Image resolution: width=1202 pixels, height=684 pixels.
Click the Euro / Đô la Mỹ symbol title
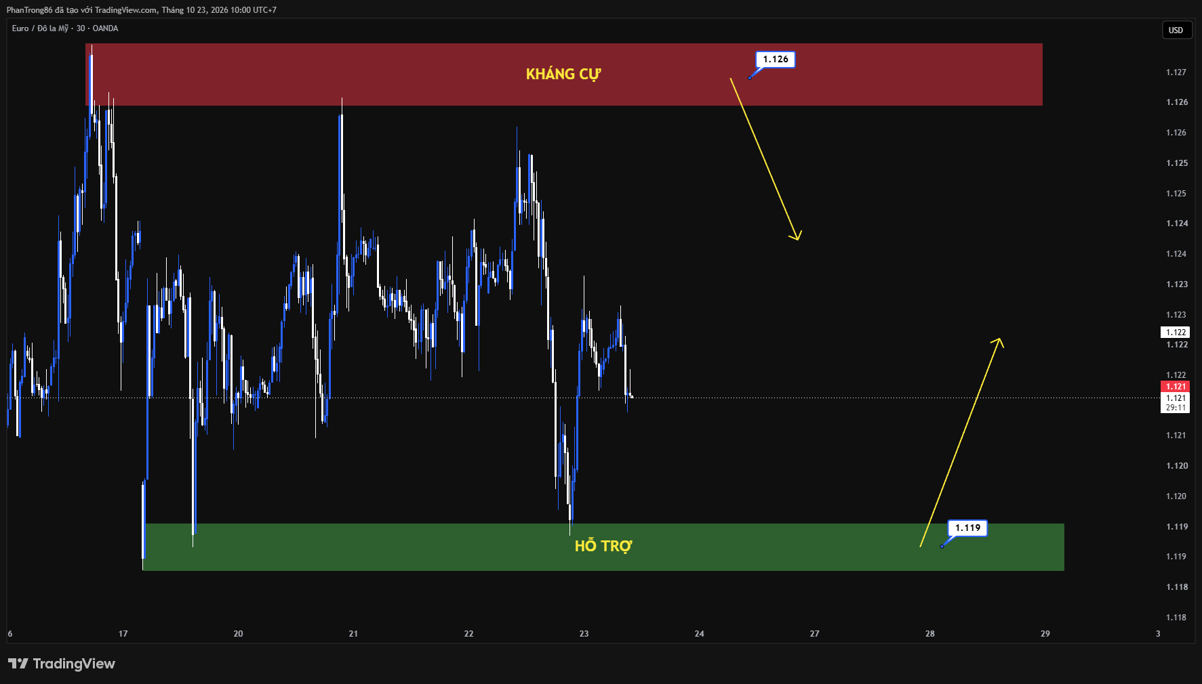pyautogui.click(x=40, y=28)
